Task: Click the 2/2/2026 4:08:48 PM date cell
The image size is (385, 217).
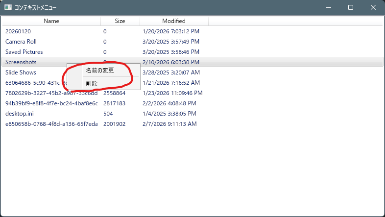Action: [169, 103]
